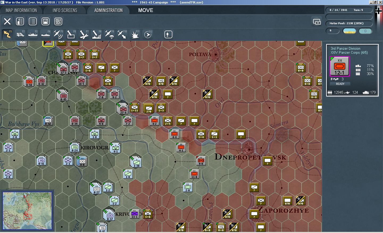The height and width of the screenshot is (233, 383).
Task: Toggle F7 Bomb airfield mode
Action: [x=84, y=34]
